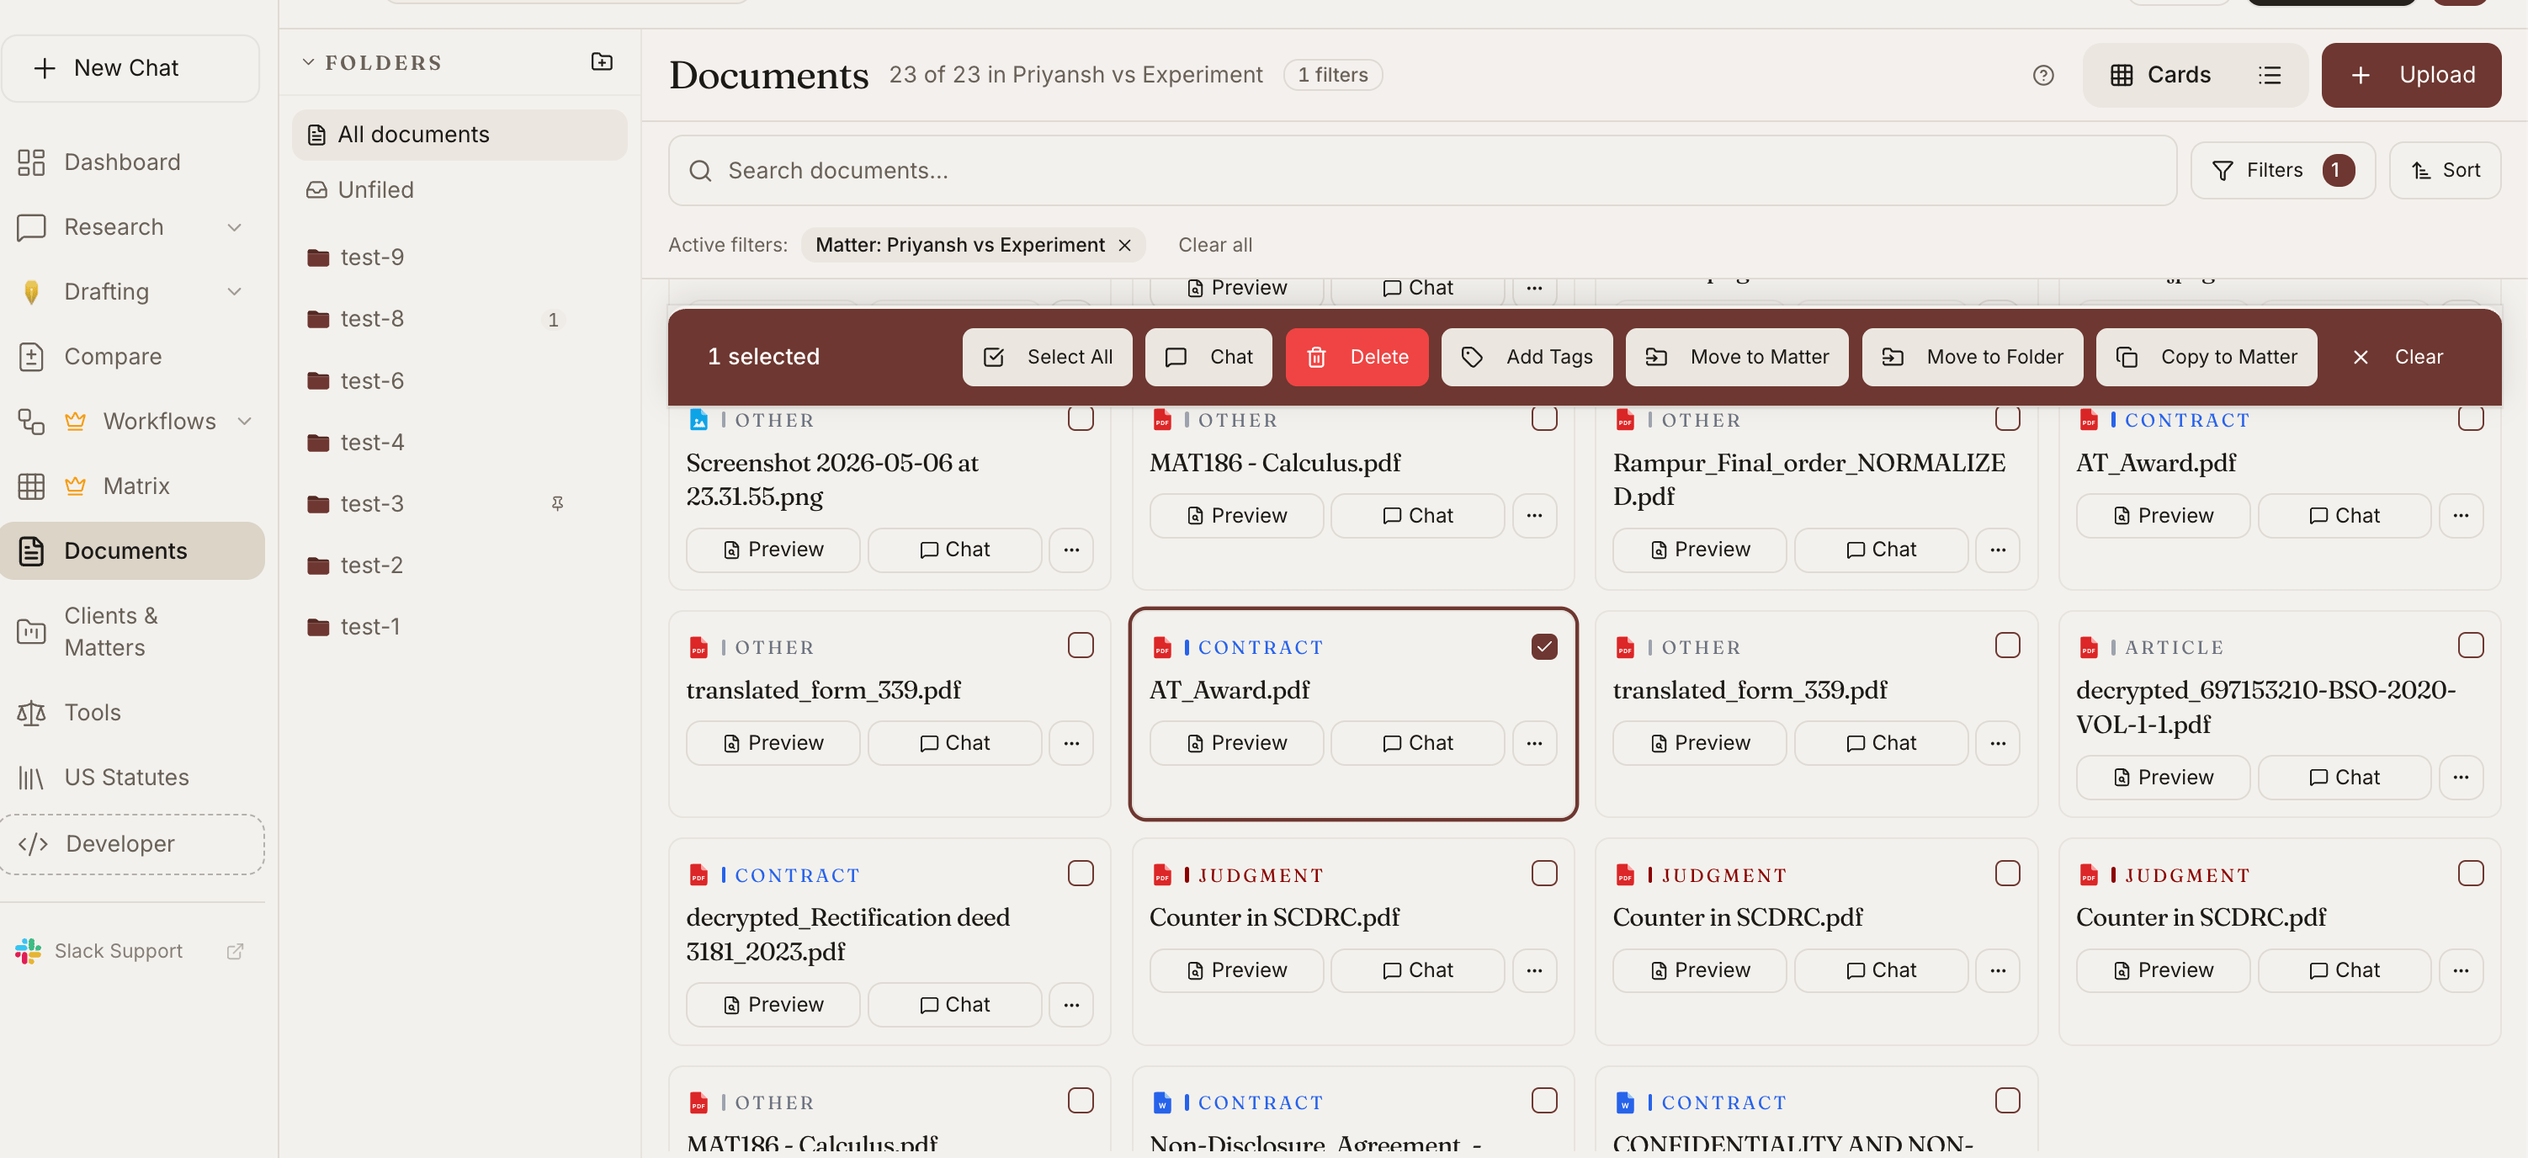Chat about decrypted_Rectification deed document
Screen dimensions: 2528x1158
click(953, 1005)
